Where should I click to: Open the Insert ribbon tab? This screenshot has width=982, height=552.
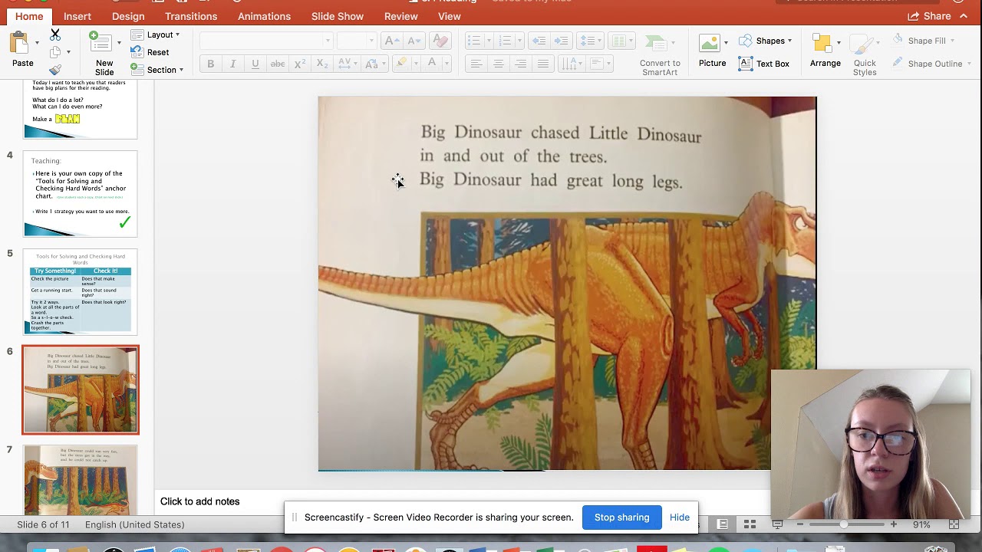pyautogui.click(x=77, y=16)
